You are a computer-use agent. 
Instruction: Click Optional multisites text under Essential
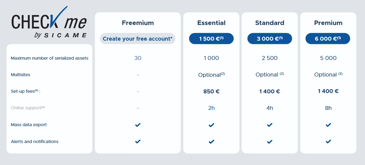211,75
